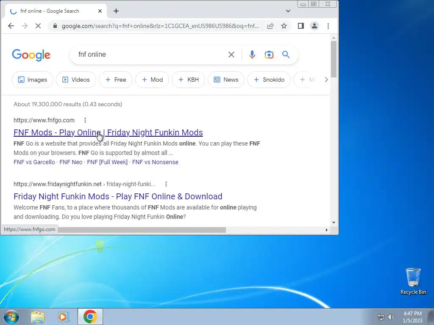Bookmark this page with the star icon
Screen dimensions: 434x325
284,26
